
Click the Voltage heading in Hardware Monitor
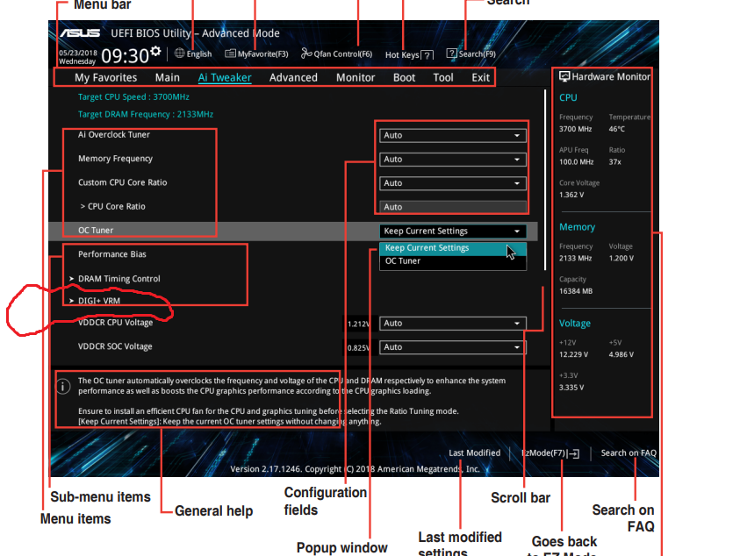pyautogui.click(x=574, y=324)
